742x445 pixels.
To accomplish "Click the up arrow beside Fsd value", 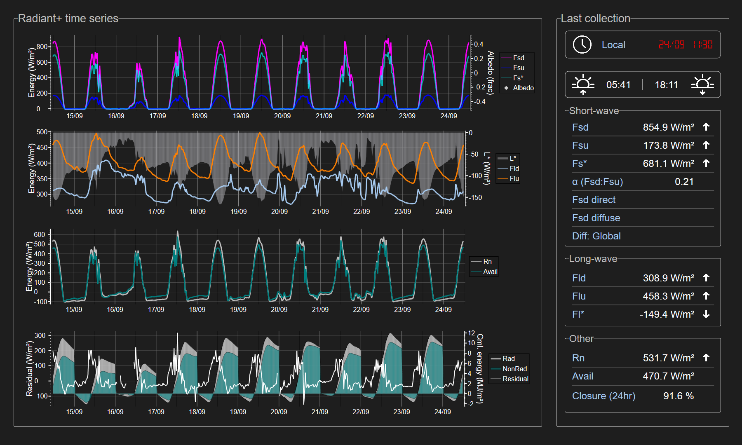I will (x=706, y=127).
